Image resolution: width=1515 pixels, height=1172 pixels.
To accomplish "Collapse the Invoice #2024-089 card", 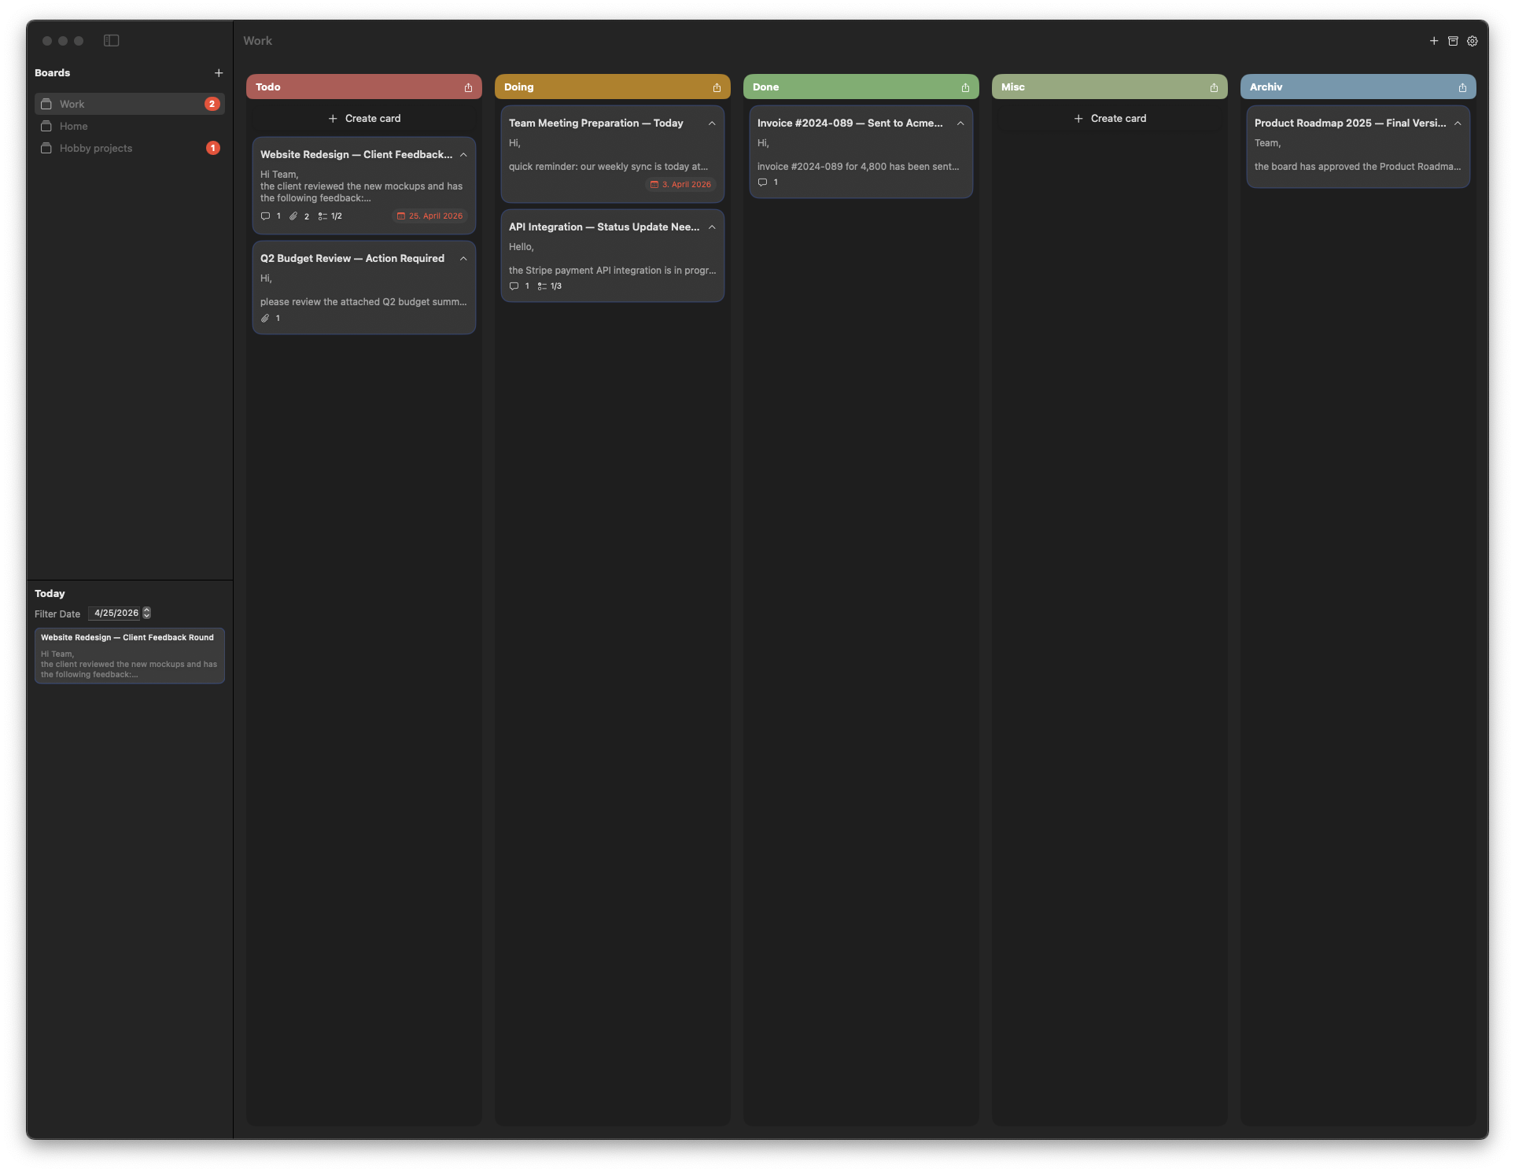I will click(x=960, y=123).
